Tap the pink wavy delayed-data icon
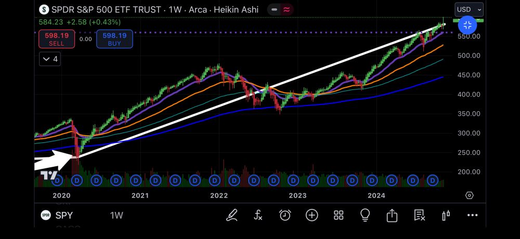This screenshot has width=520, height=239. point(287,10)
